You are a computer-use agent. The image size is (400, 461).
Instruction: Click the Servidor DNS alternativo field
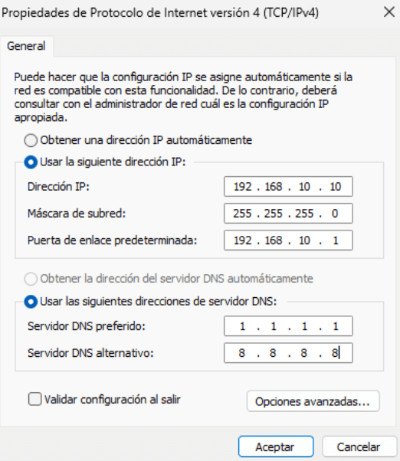point(288,353)
